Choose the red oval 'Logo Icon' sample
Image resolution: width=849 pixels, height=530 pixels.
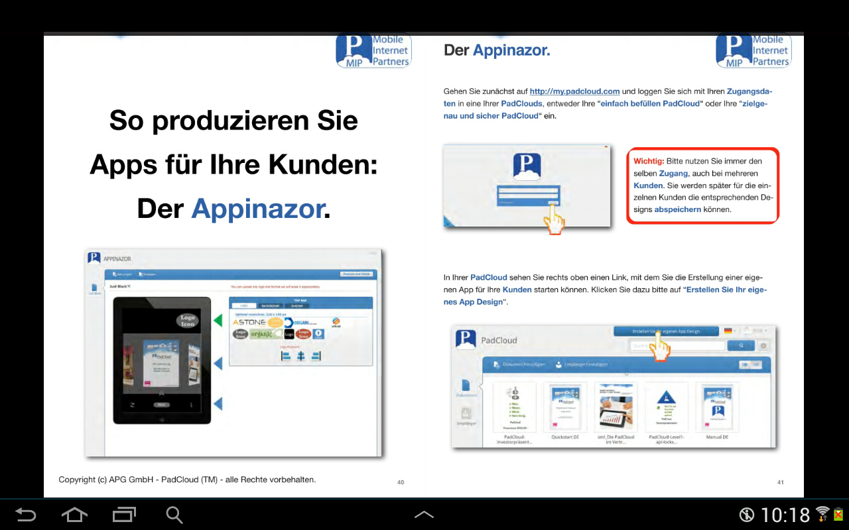tap(304, 334)
